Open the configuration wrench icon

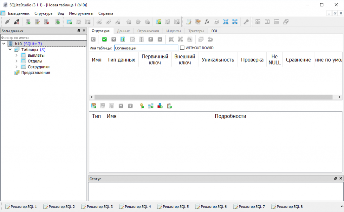(x=246, y=22)
